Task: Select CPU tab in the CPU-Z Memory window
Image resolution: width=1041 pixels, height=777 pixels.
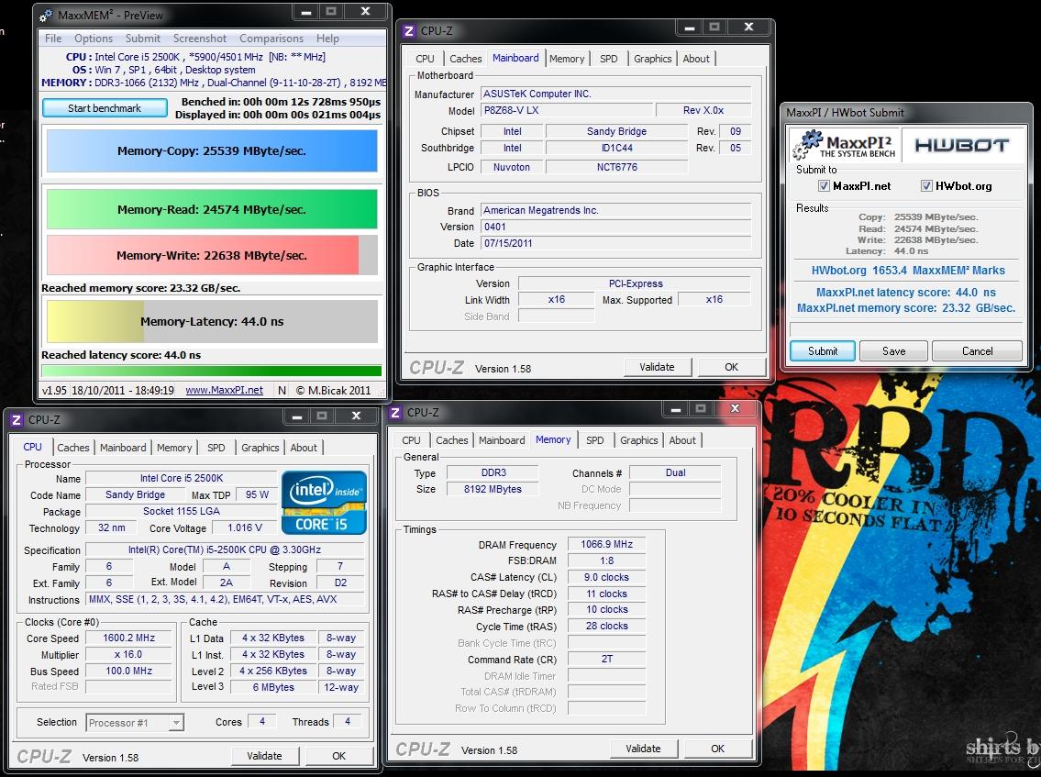Action: click(412, 440)
